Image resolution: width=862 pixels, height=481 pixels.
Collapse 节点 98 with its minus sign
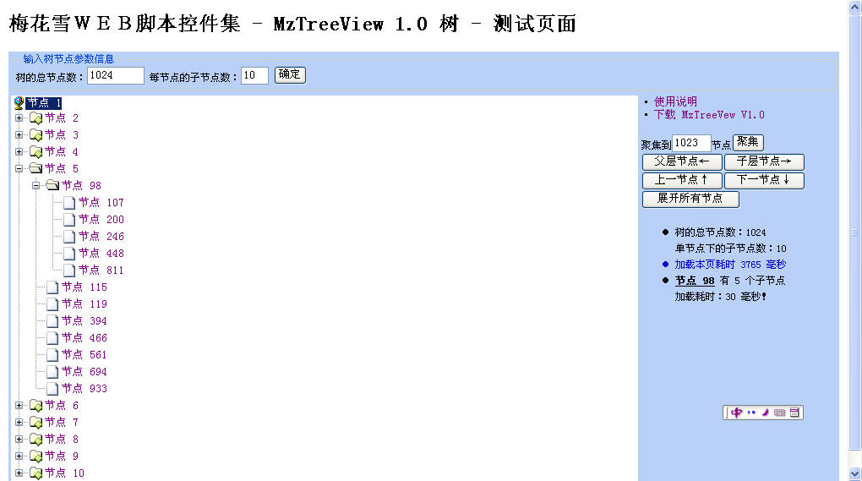coord(35,186)
